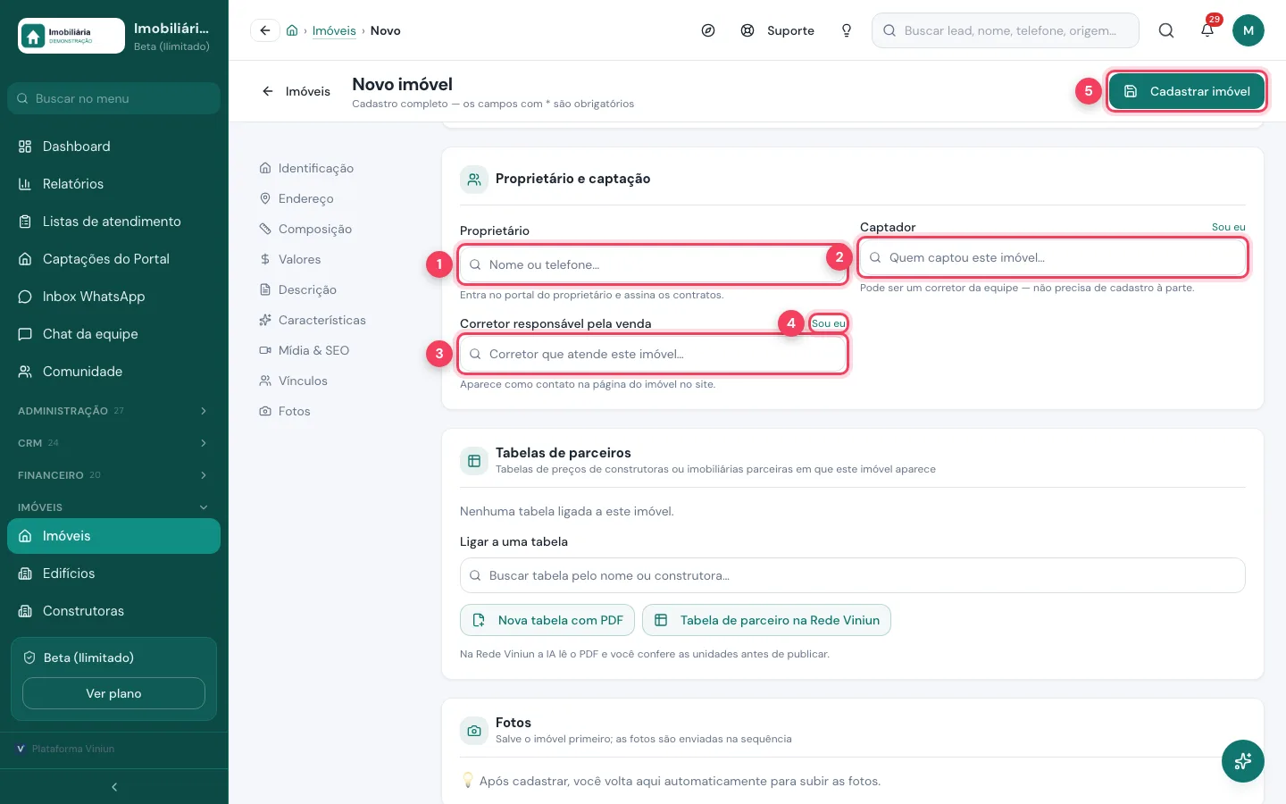Screen dimensions: 1286x804
Task: Click the Cadastrar imóvel button
Action: point(1186,91)
